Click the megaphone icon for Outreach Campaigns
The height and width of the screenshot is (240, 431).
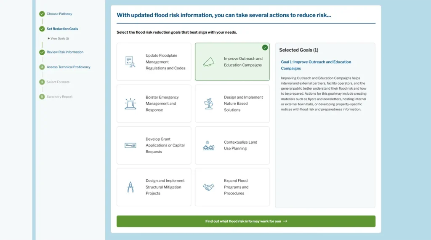coord(209,62)
